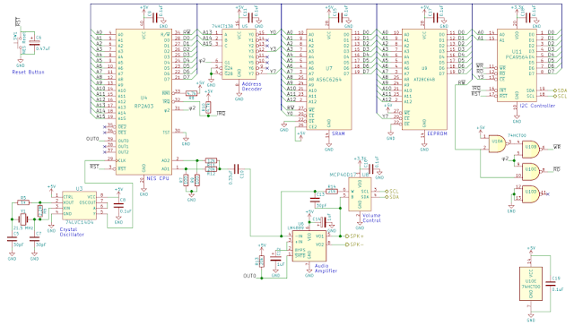The height and width of the screenshot is (326, 574).
Task: Click the LM4889 audio amplifier block
Action: (x=309, y=245)
